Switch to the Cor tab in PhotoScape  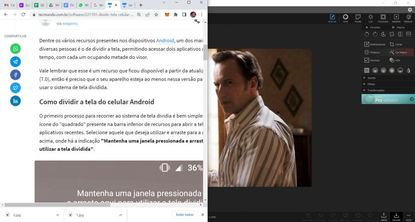pos(345,18)
